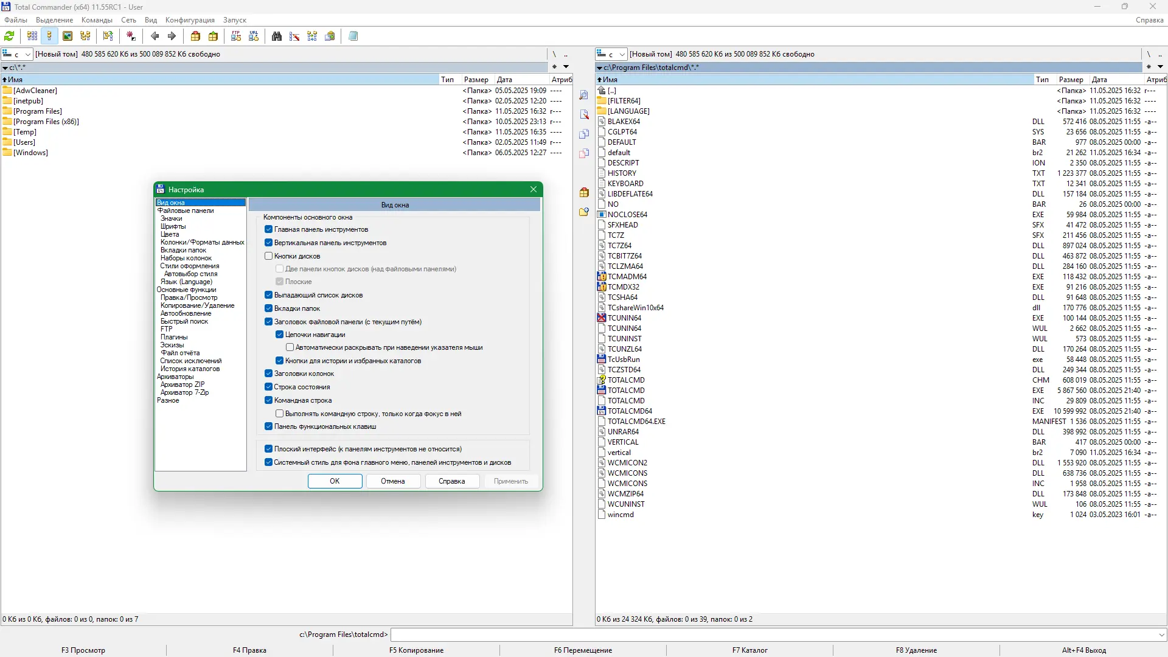Screen dimensions: 1168x657
Task: Uncheck Строка состояния checkbox
Action: pyautogui.click(x=268, y=387)
